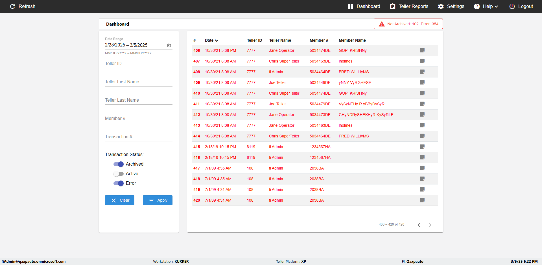Screen dimensions: 542x265
Task: Open note icon for transaction 416
Action: click(x=422, y=157)
